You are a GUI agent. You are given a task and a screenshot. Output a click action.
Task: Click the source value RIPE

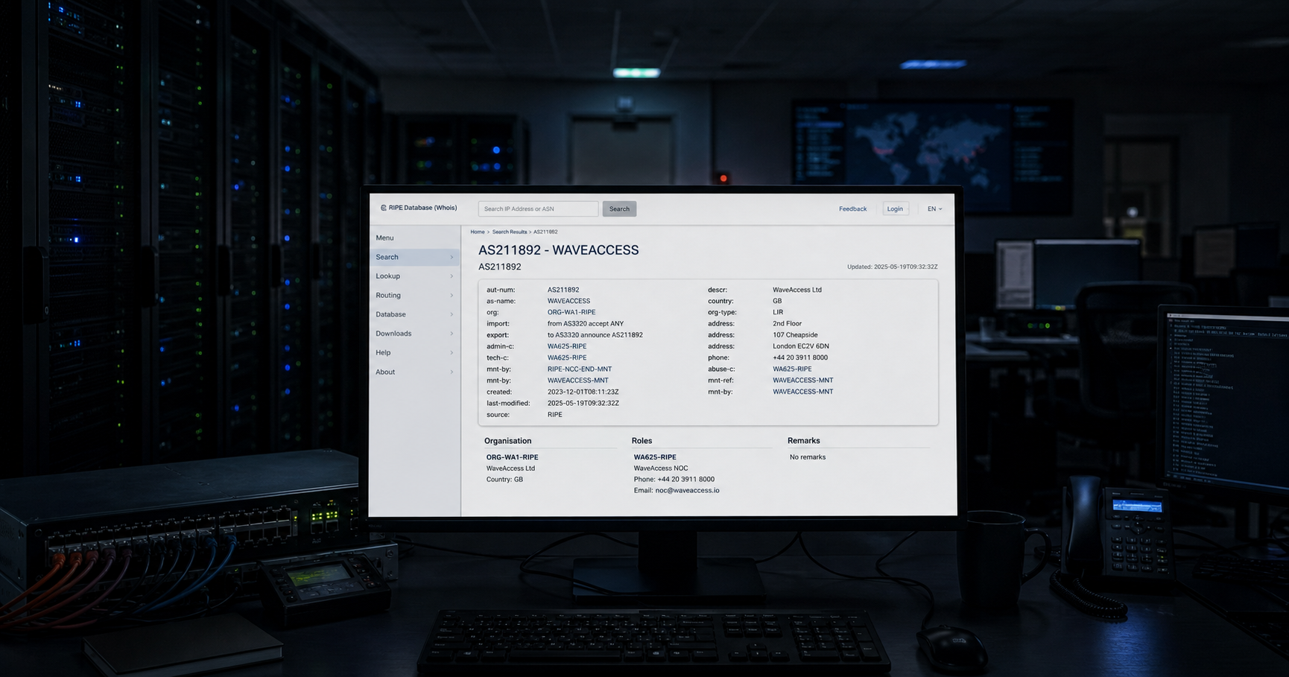pos(555,415)
